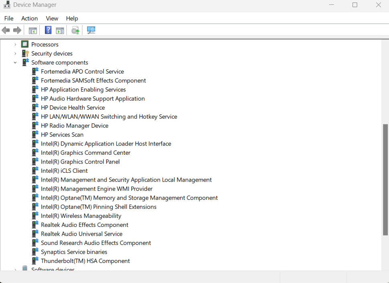This screenshot has width=389, height=283.
Task: Open the Action menu
Action: (x=29, y=18)
